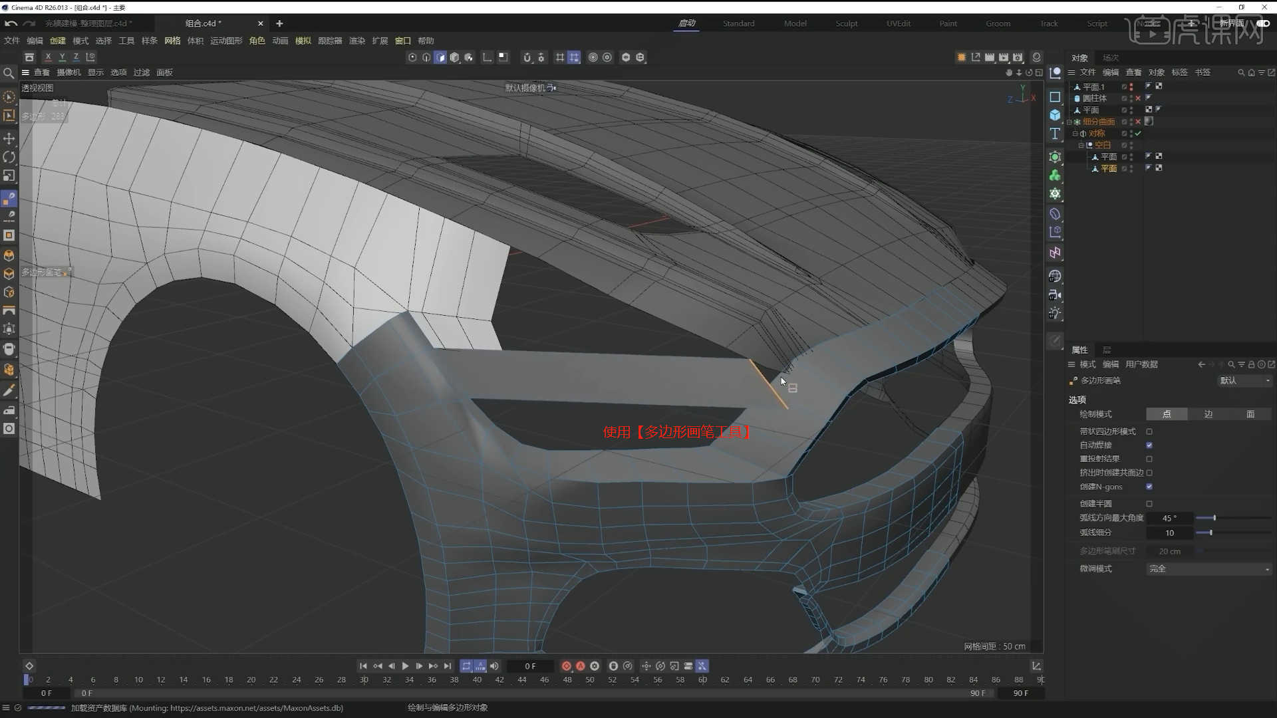Open the 文件 main menu
The height and width of the screenshot is (718, 1277).
coord(12,41)
